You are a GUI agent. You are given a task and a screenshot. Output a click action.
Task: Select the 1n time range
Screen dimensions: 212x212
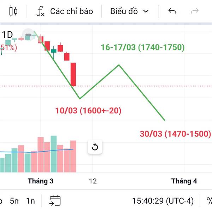31,201
